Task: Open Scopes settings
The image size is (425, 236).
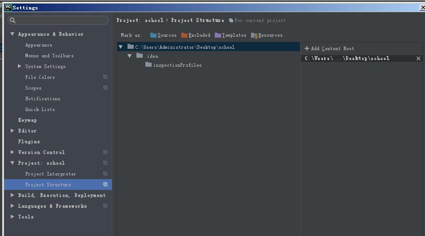Action: point(34,88)
